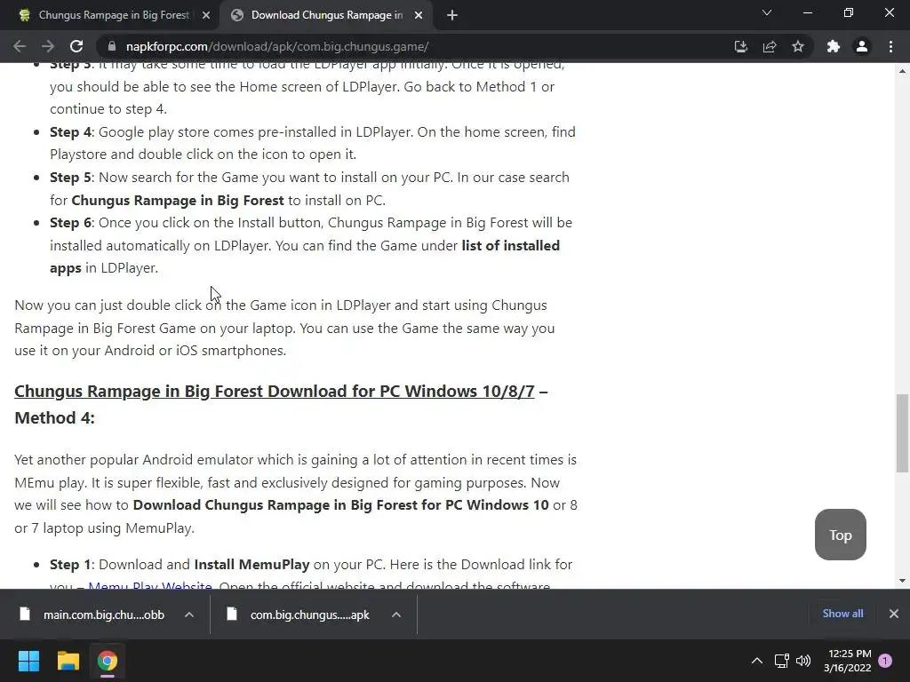The width and height of the screenshot is (910, 682).
Task: Open Windows Start menu
Action: (x=28, y=661)
